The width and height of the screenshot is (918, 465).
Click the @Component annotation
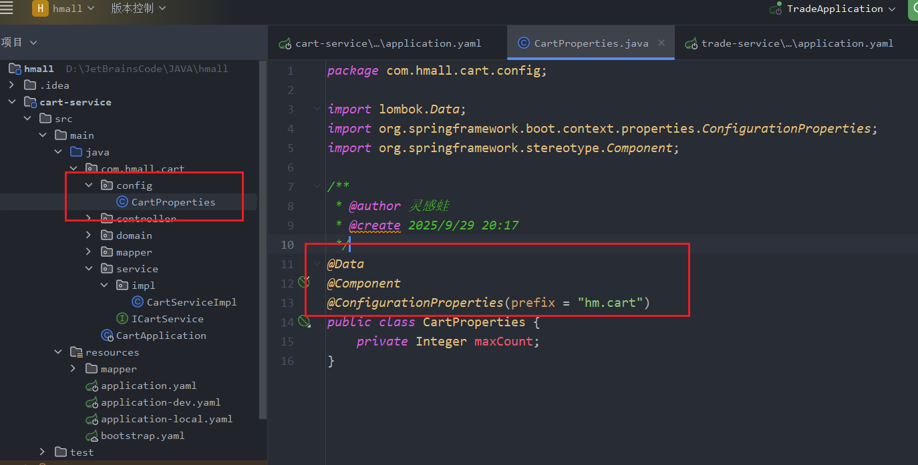364,283
